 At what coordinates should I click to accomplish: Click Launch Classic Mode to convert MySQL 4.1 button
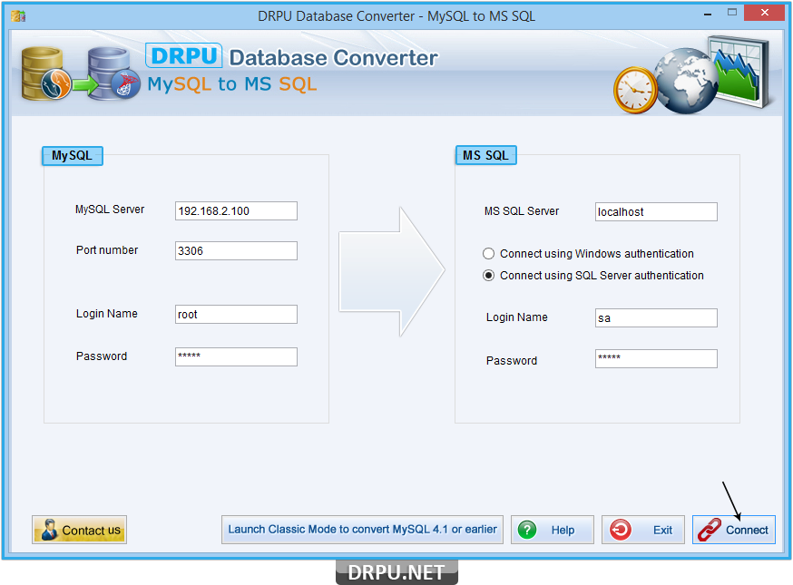click(362, 530)
